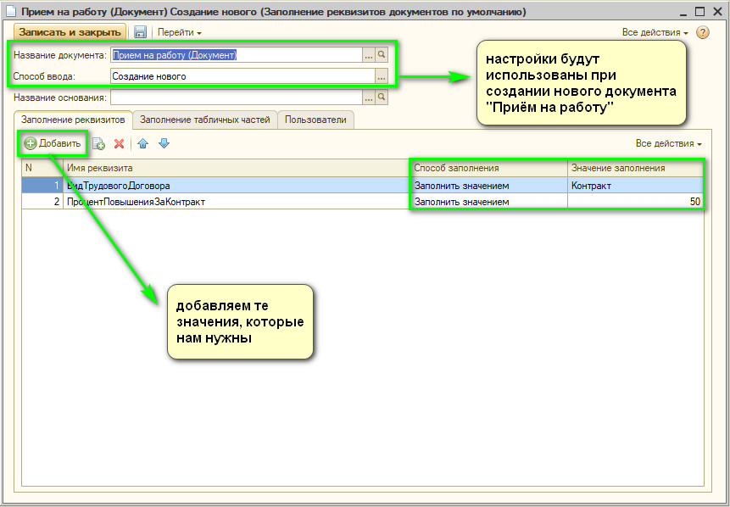Click the help question mark icon
This screenshot has width=730, height=507.
click(x=702, y=32)
